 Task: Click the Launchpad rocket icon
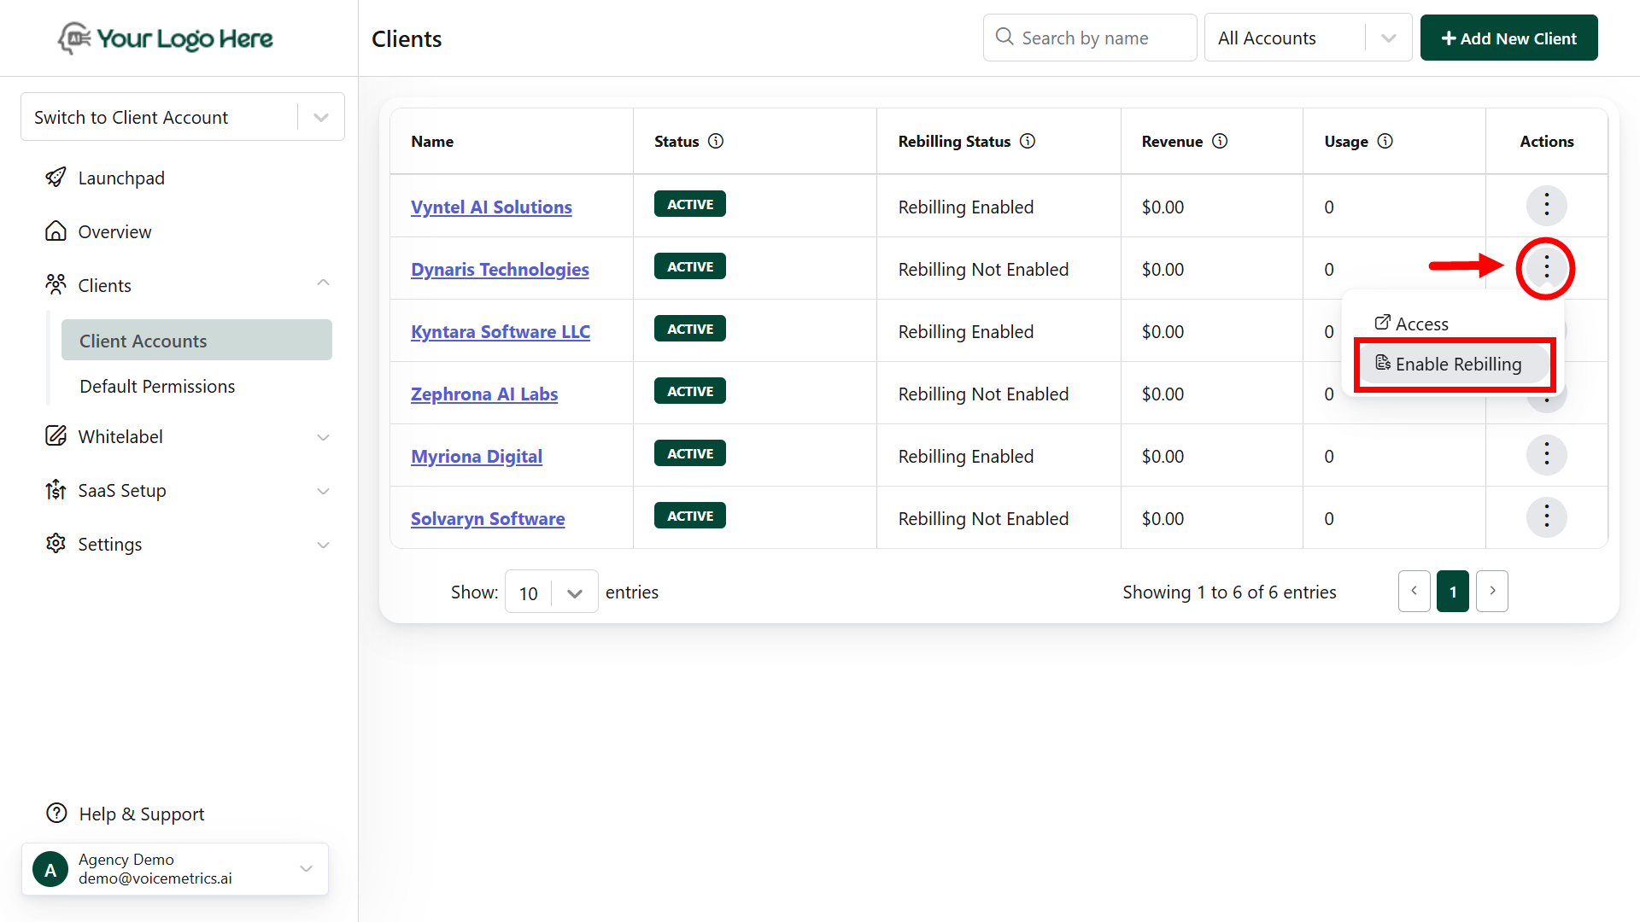56,178
